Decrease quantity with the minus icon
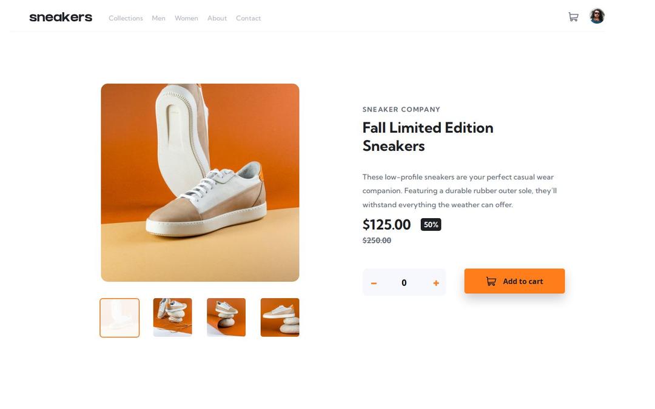 click(x=374, y=283)
